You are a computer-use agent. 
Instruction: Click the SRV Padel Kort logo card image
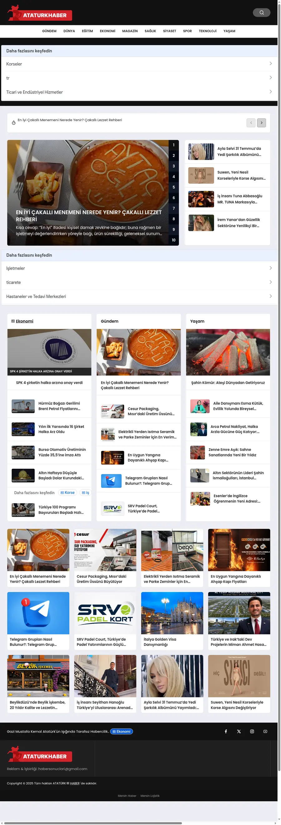tap(105, 613)
